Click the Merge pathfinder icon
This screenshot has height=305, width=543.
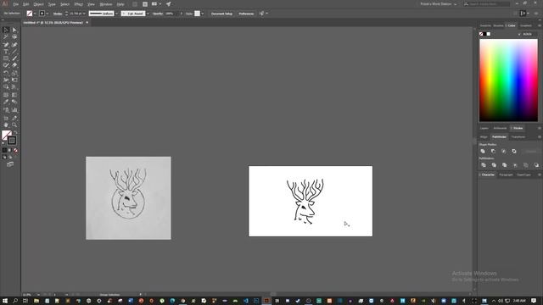[x=505, y=165]
